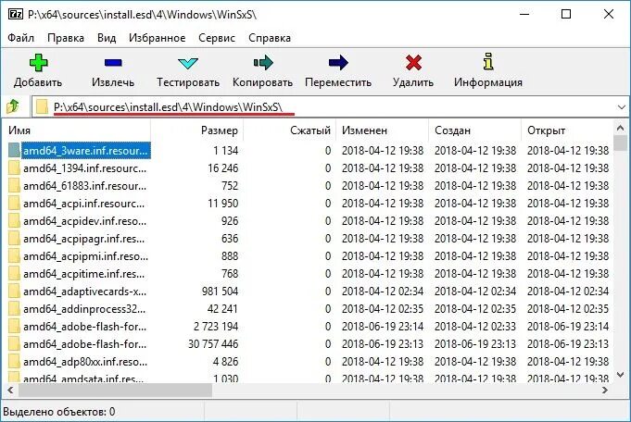
Task: Sort by the Создан column header
Action: (474, 130)
